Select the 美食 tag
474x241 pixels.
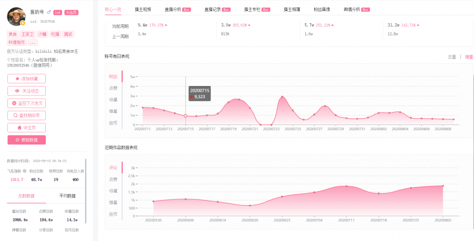(13, 34)
